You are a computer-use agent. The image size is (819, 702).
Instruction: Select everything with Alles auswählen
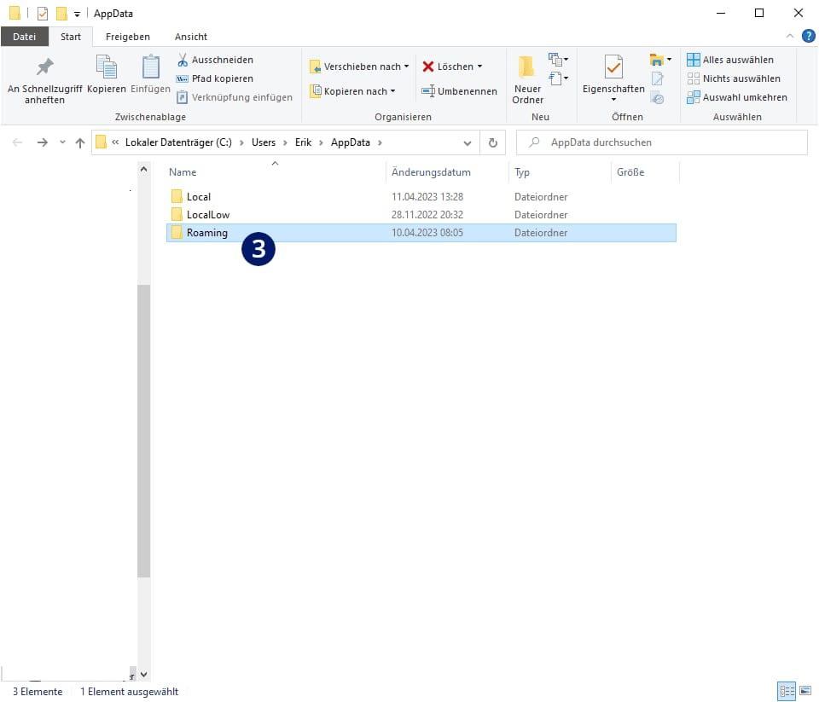[x=730, y=60]
